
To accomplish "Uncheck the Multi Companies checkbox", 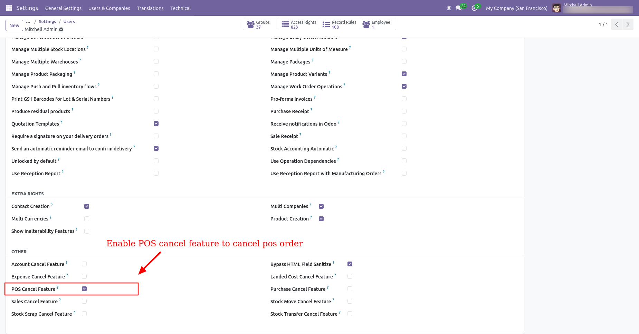I will (321, 206).
